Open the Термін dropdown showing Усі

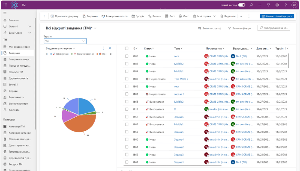[x=65, y=41]
